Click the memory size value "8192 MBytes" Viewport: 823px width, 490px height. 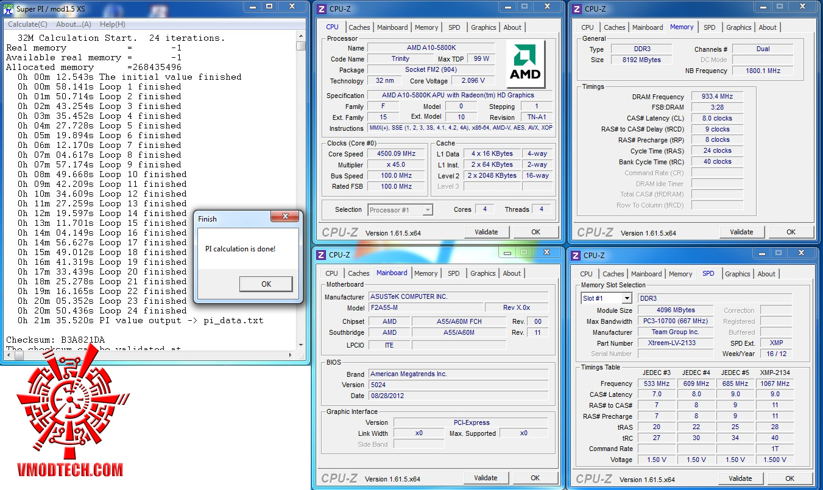pos(641,60)
